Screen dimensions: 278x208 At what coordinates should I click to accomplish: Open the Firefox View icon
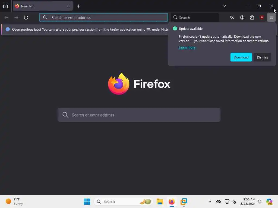5,6
